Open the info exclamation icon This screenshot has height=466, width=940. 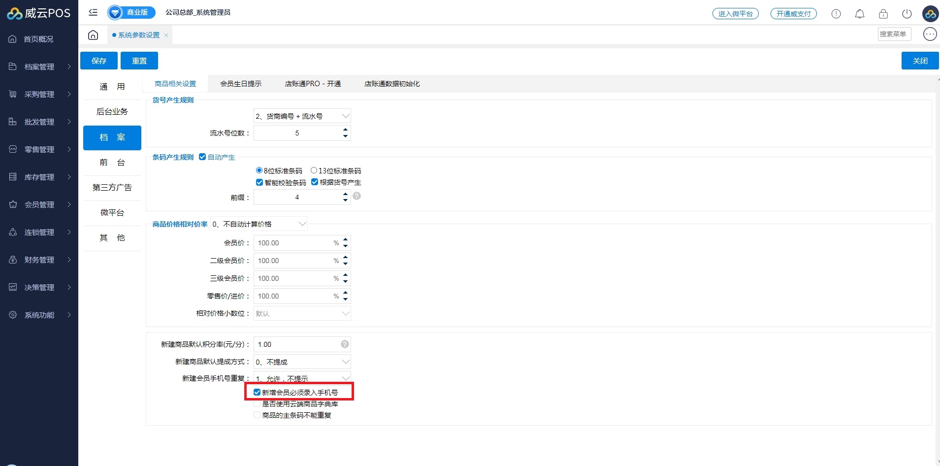click(x=836, y=14)
